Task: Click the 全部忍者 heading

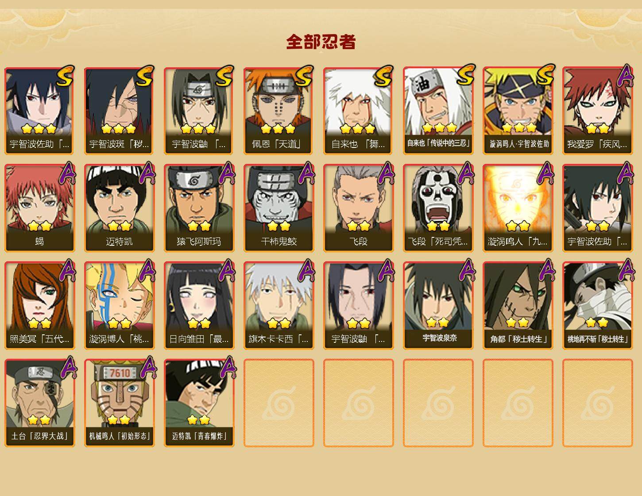Action: (321, 42)
